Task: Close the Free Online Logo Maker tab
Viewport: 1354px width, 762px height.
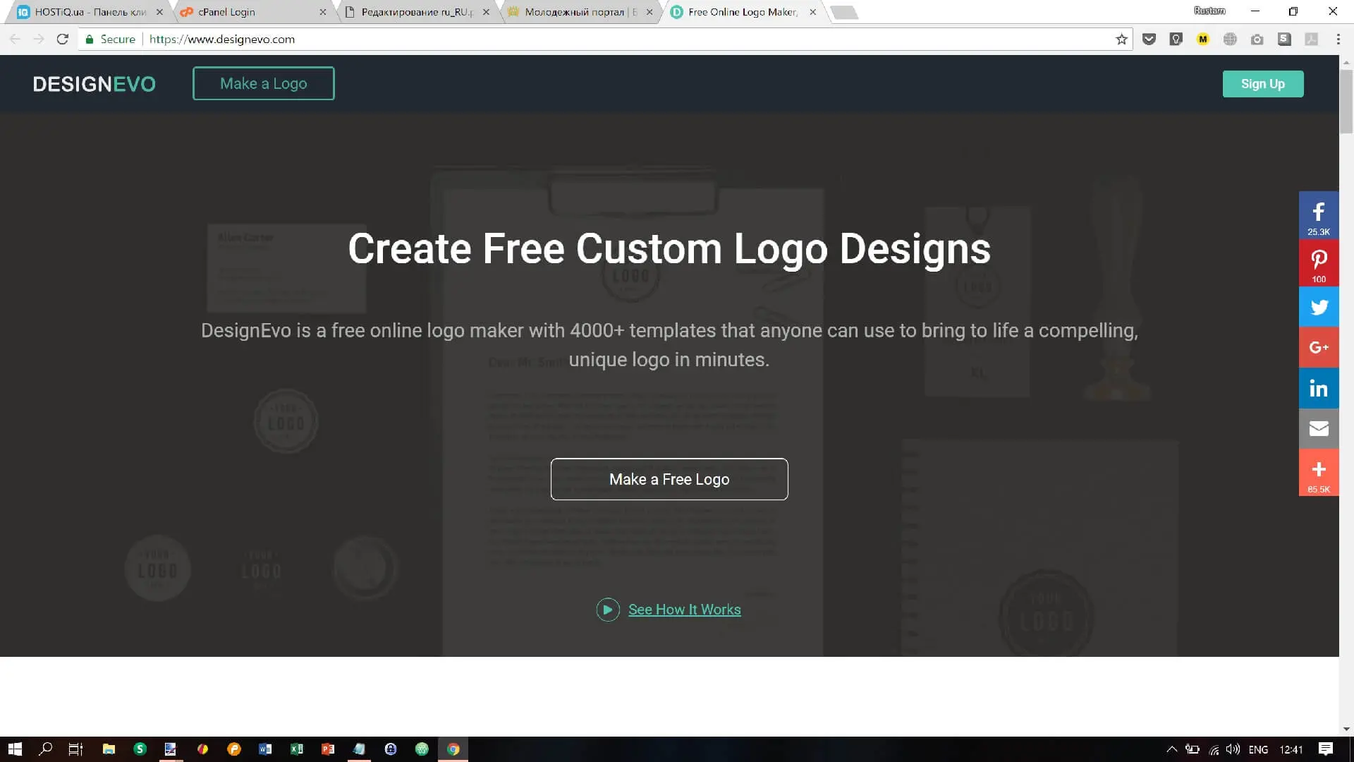Action: pyautogui.click(x=812, y=12)
